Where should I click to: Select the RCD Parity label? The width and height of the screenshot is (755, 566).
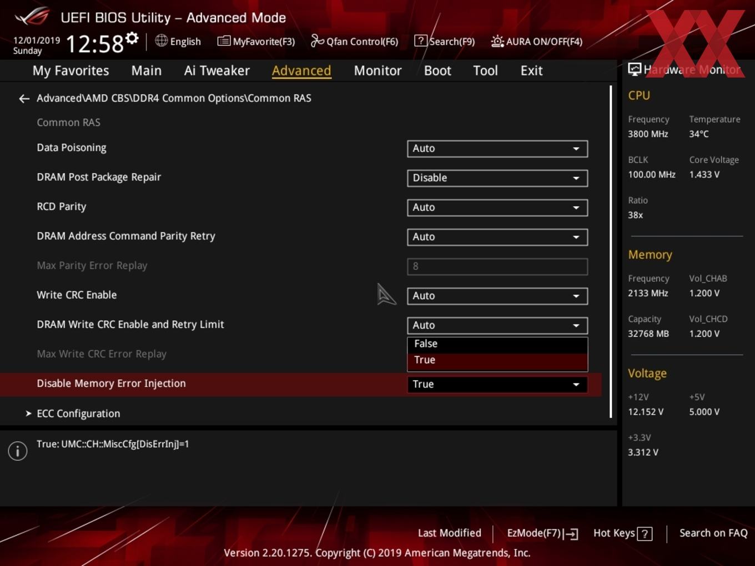point(62,206)
